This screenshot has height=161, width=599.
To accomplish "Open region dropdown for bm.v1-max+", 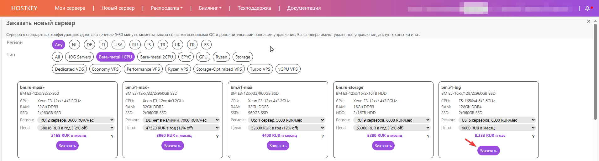I will [181, 120].
